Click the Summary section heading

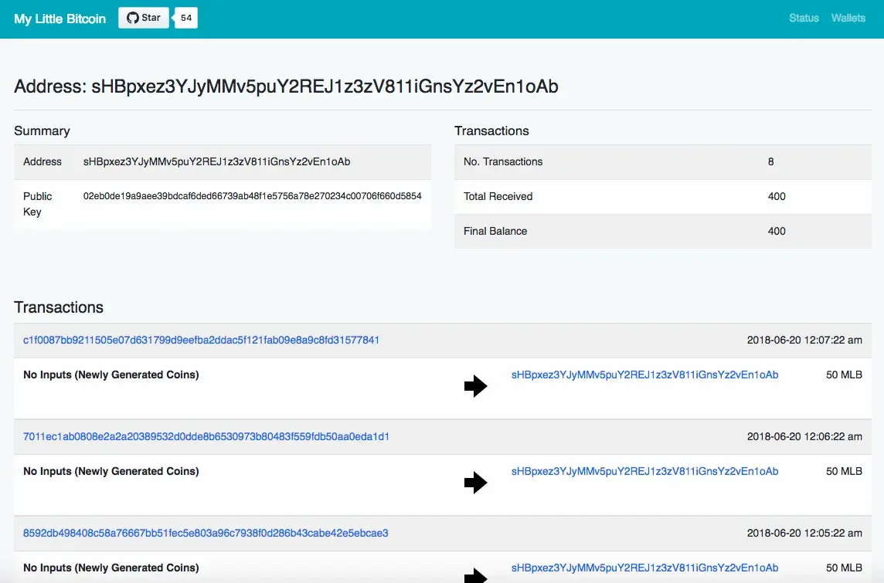click(x=42, y=130)
